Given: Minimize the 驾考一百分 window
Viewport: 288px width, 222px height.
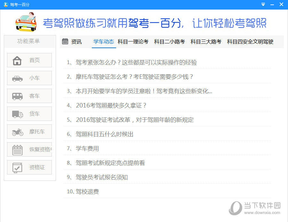Looking at the screenshot, I should click(x=272, y=4).
